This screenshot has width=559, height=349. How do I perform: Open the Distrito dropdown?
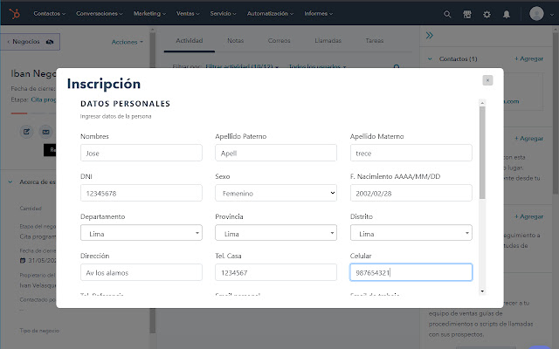click(x=411, y=233)
